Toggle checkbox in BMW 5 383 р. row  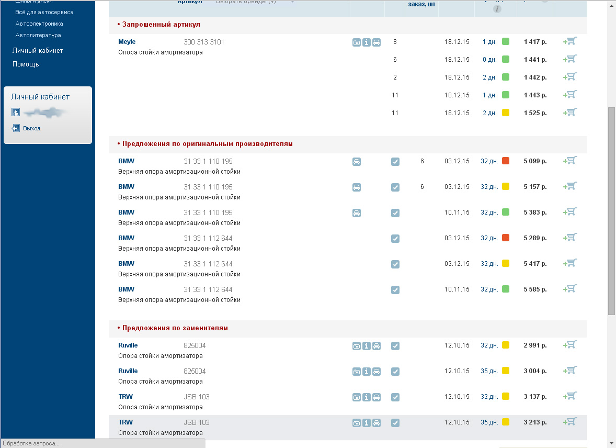(x=395, y=213)
